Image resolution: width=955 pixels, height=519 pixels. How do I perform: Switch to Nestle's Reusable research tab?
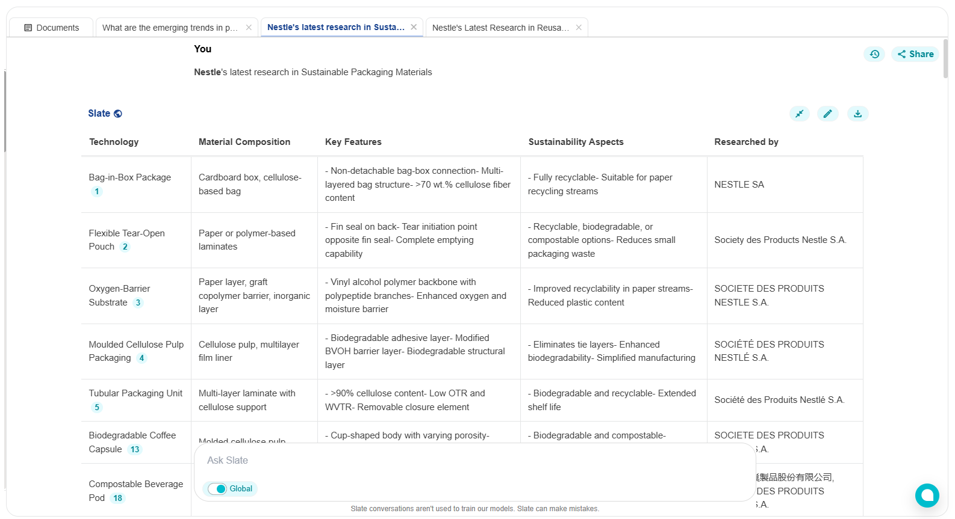[500, 28]
